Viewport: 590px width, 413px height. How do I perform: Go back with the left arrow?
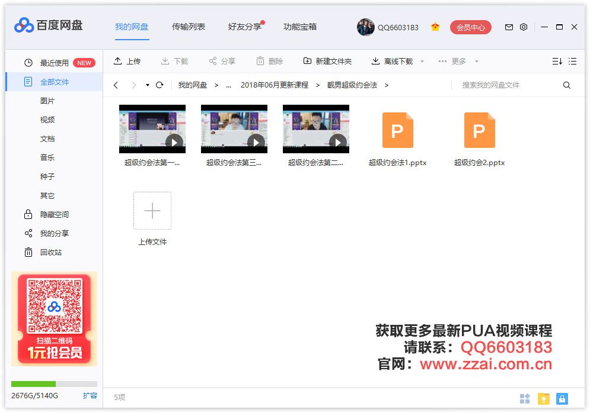(116, 85)
